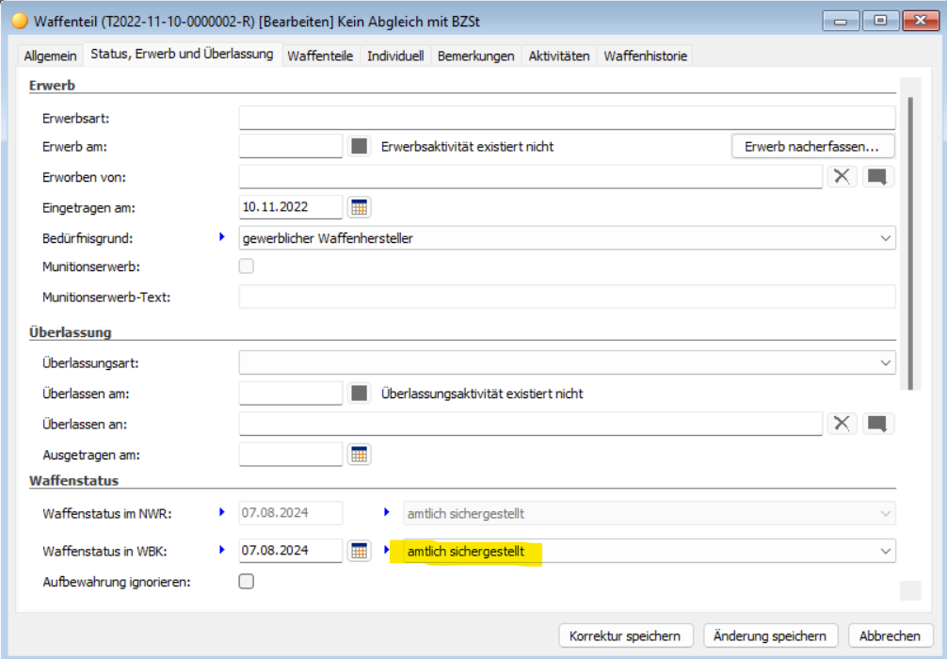
Task: Open the Überlassungsart dropdown list
Action: [x=885, y=362]
